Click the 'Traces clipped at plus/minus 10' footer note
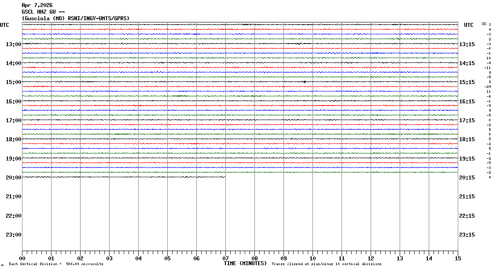493x270 pixels. [x=326, y=264]
